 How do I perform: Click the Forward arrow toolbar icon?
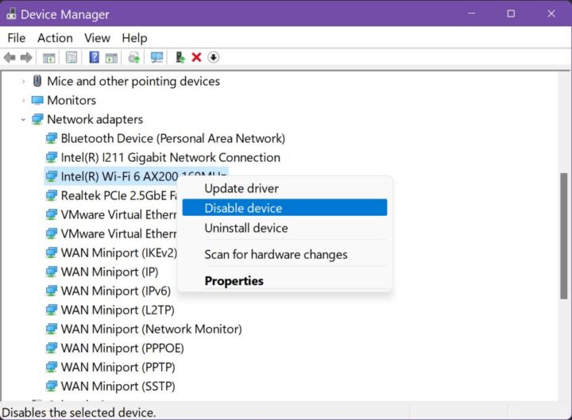26,58
